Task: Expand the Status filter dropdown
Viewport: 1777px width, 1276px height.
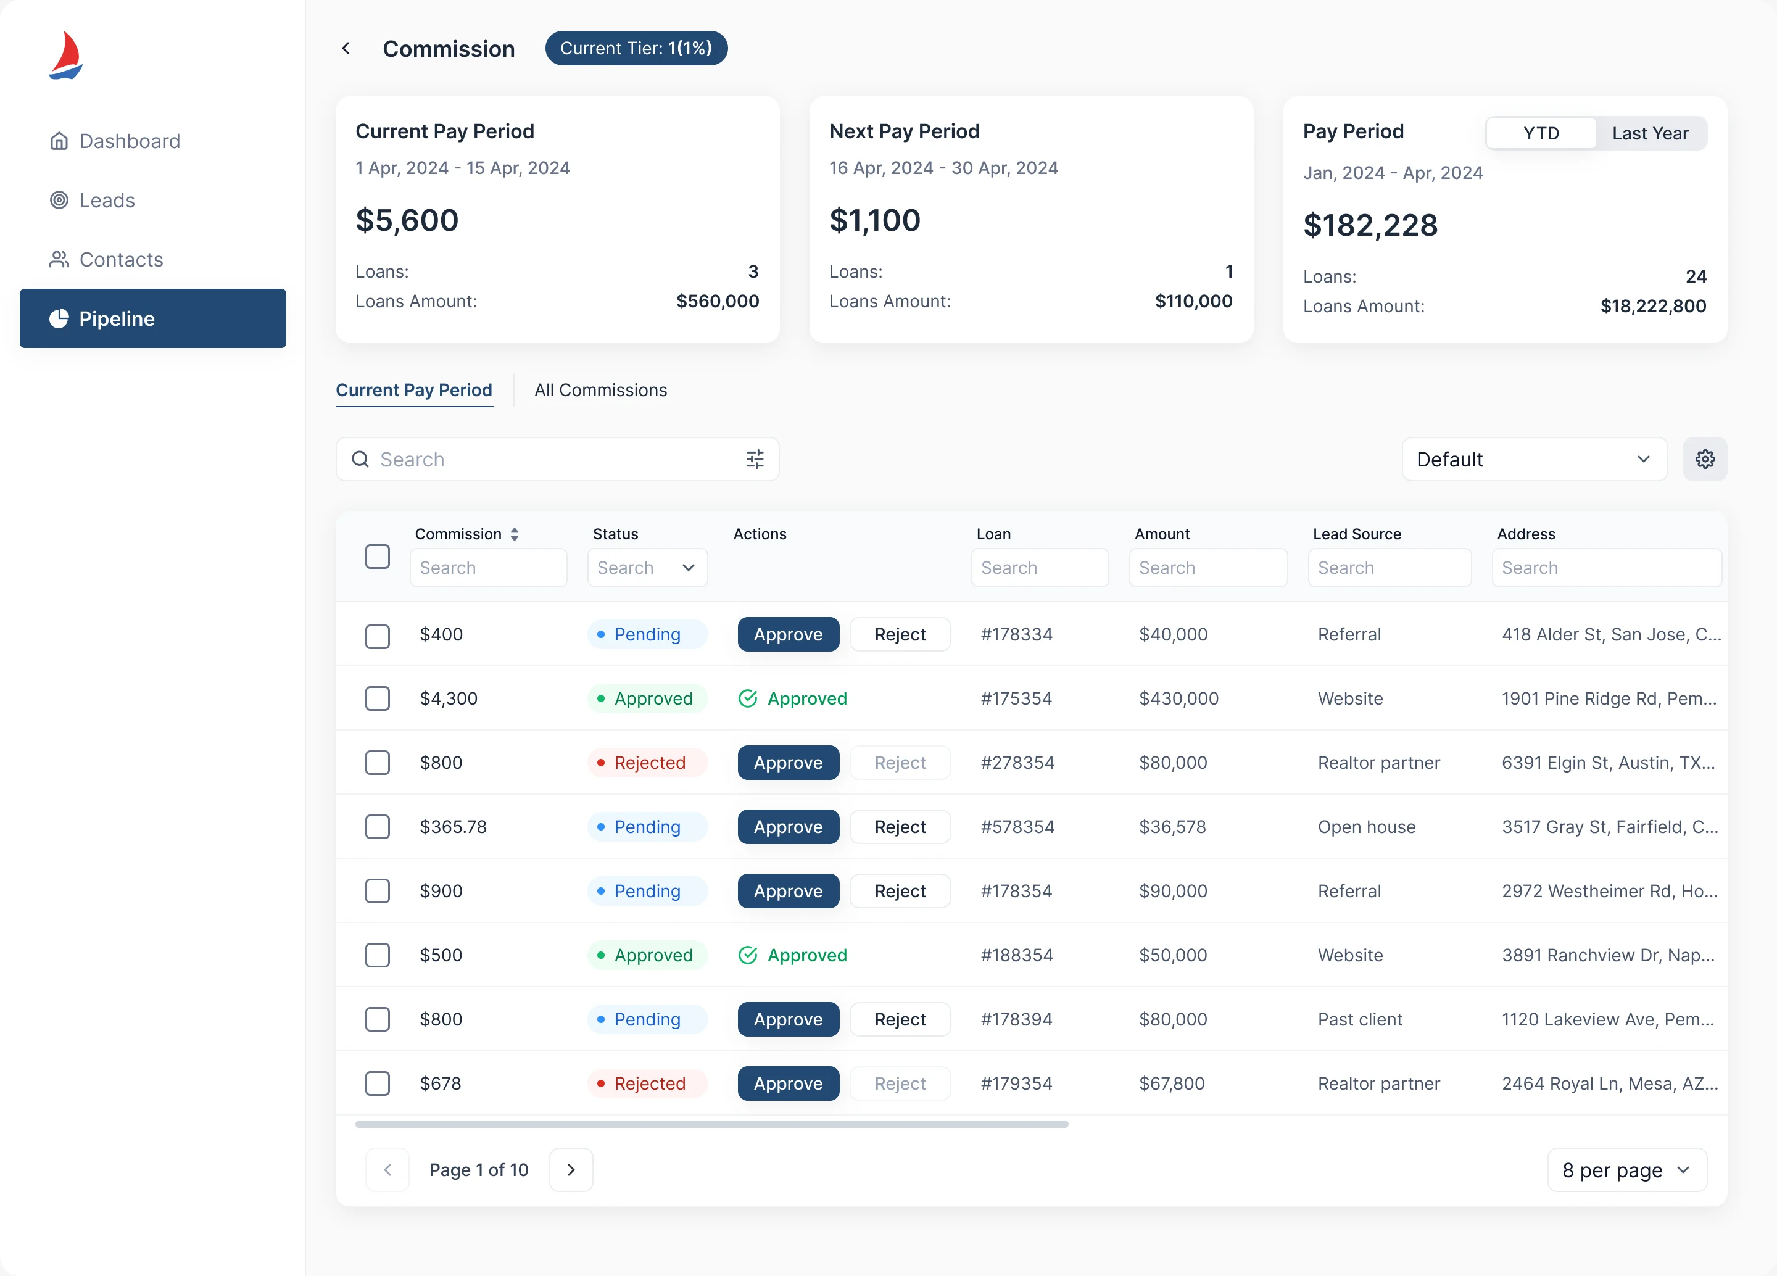Action: pos(647,568)
